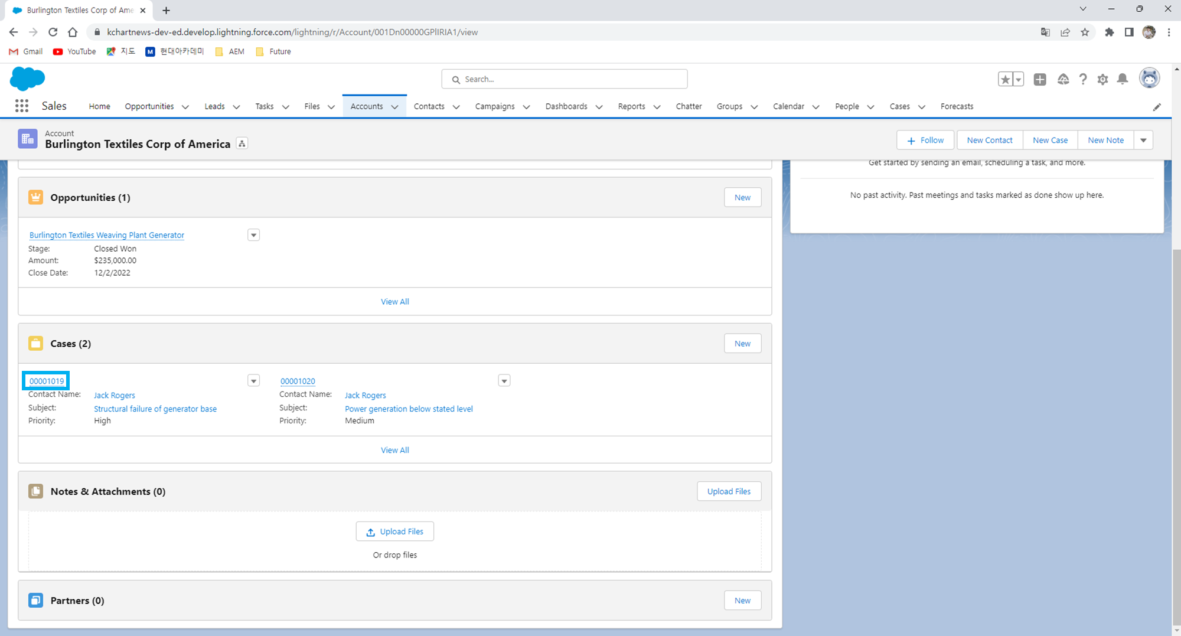Click the New Contact button
Viewport: 1181px width, 636px height.
[990, 140]
